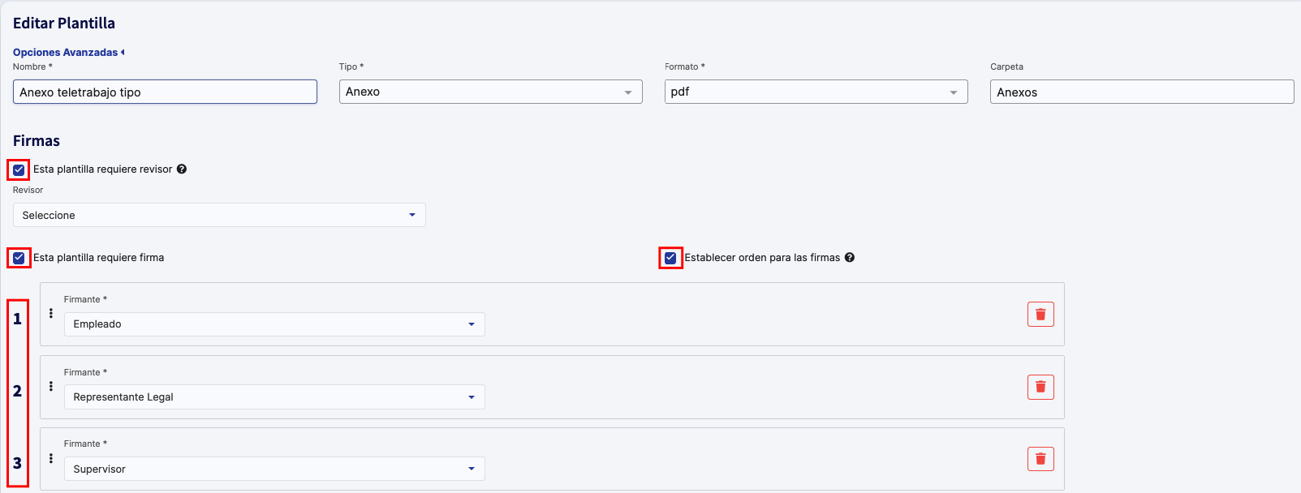The height and width of the screenshot is (493, 1301).
Task: Open the Tipo dropdown showing Anexo
Action: point(490,92)
